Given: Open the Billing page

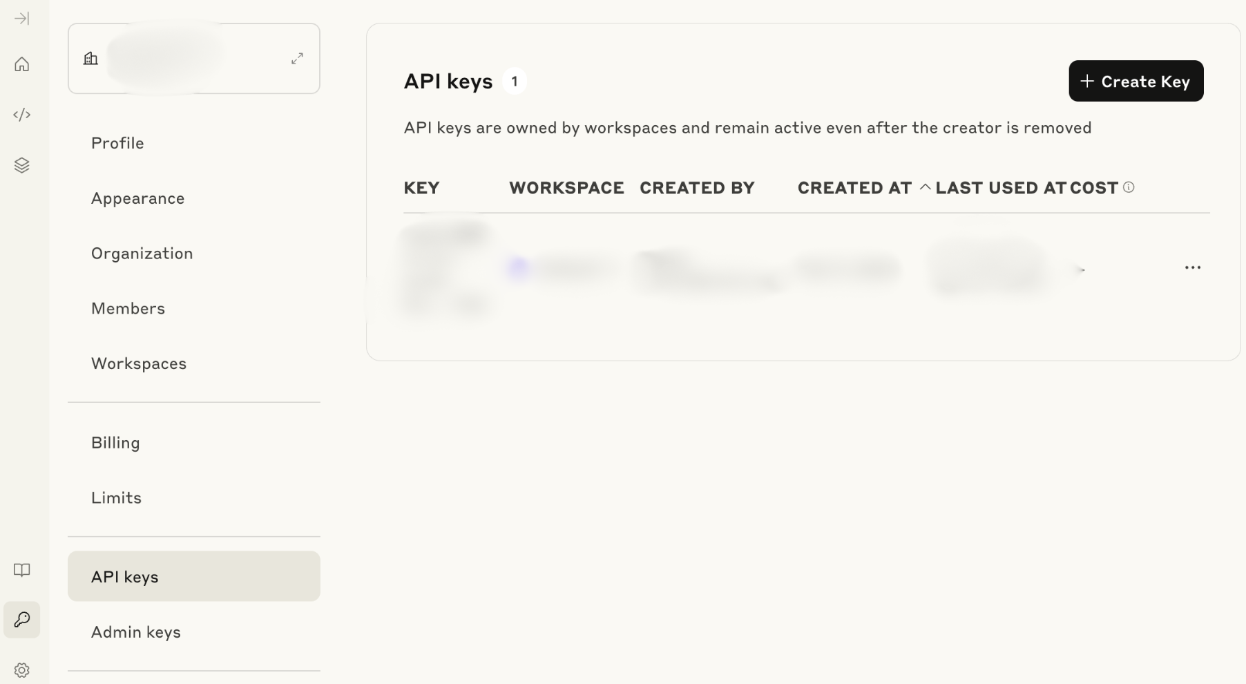Looking at the screenshot, I should [115, 443].
